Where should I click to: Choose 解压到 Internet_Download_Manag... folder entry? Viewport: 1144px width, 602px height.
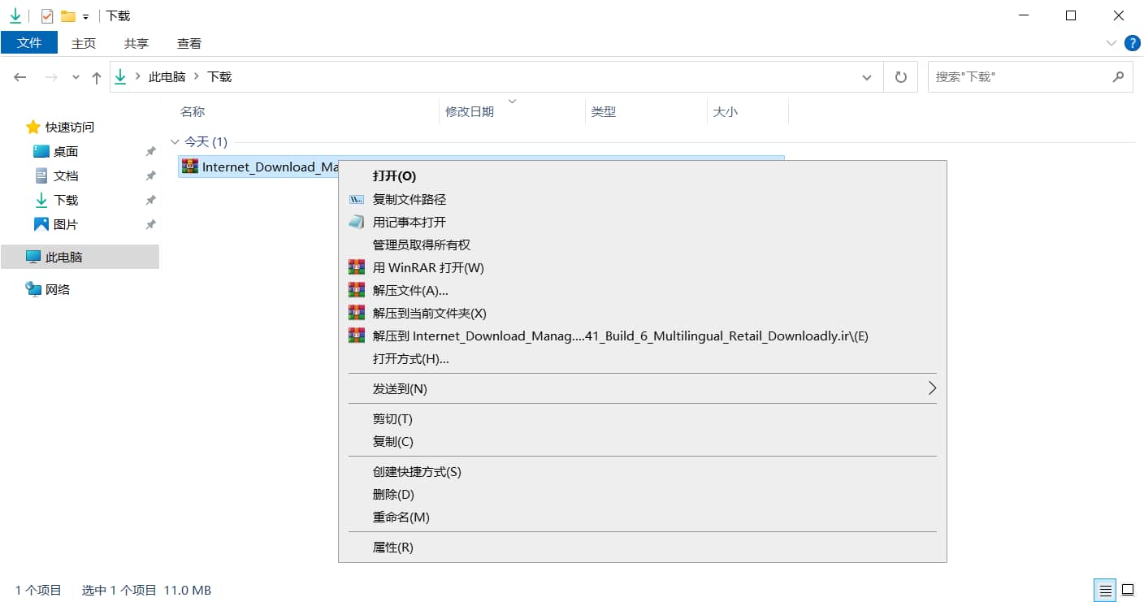point(642,336)
